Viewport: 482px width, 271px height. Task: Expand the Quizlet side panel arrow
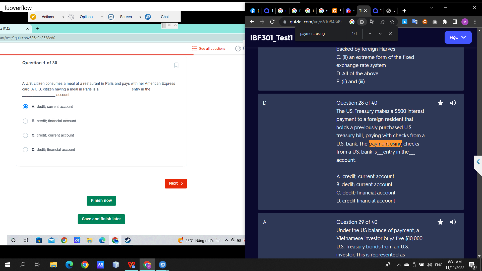pos(478,162)
